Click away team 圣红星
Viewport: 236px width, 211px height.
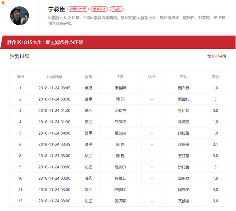184,156
